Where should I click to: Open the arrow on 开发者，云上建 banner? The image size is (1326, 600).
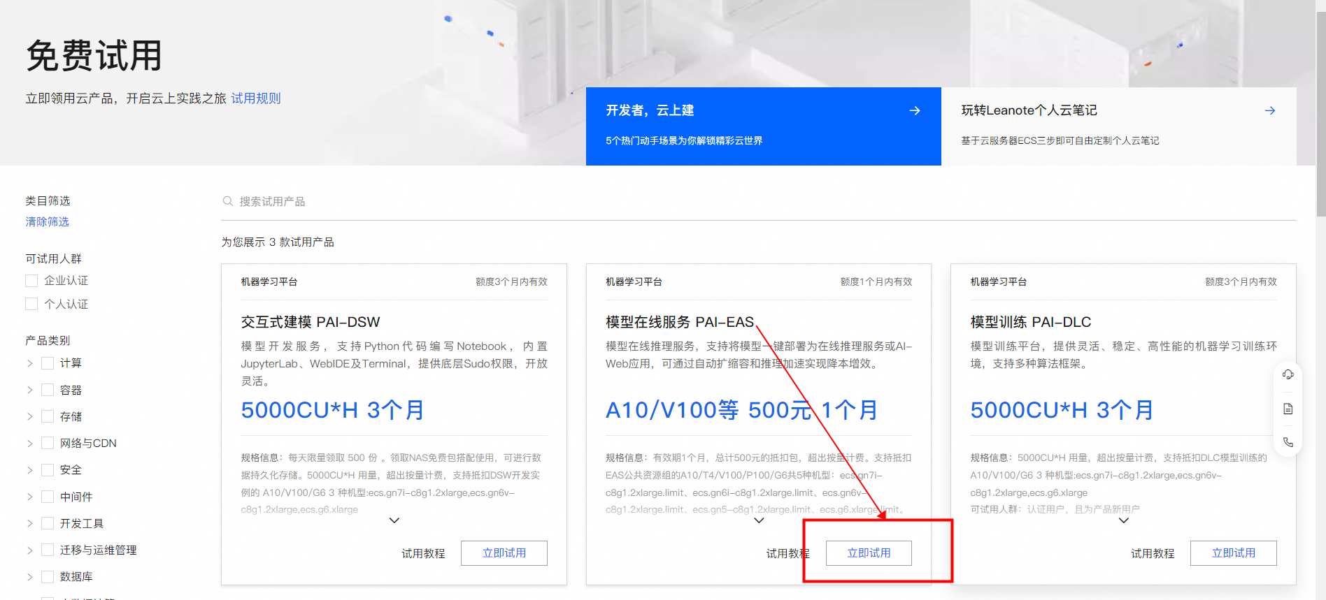[x=914, y=110]
